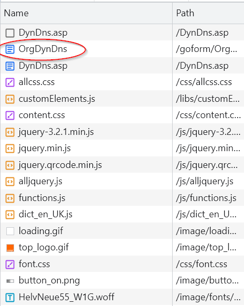
Task: Click the stylesheet icon beside font.css
Action: point(10,264)
